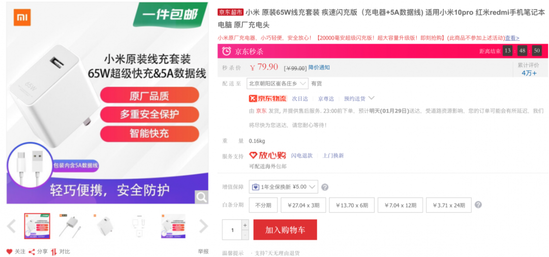549x257 pixels.
Task: Click the 上门换新 service link
Action: tap(333, 155)
